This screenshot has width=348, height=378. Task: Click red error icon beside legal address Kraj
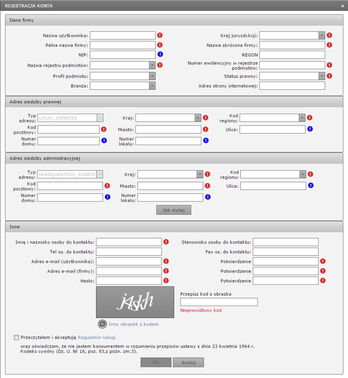pyautogui.click(x=206, y=118)
